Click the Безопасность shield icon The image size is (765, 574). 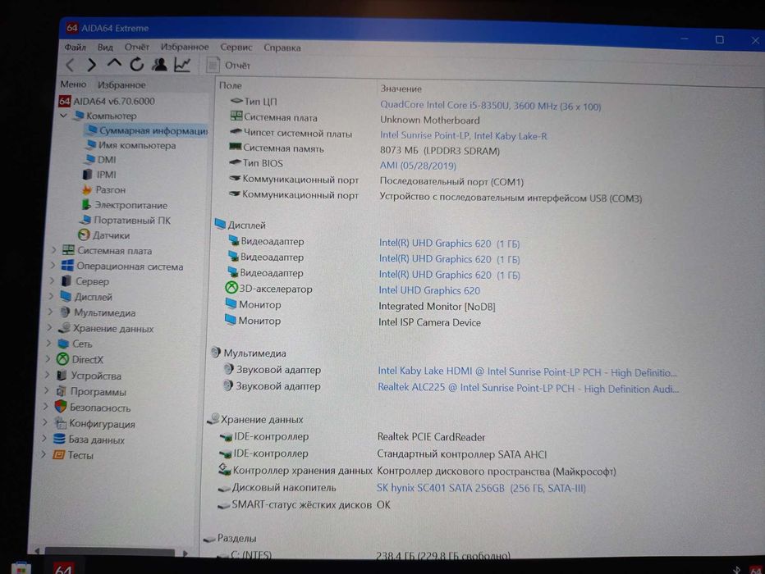pos(61,407)
